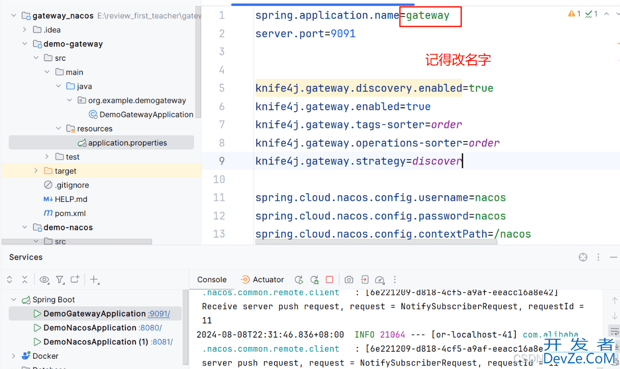Switch to the Console tab
This screenshot has width=620, height=369.
pyautogui.click(x=212, y=280)
